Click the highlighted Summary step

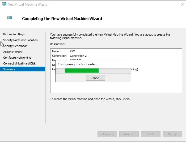point(9,69)
